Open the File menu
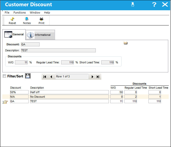 coord(7,13)
